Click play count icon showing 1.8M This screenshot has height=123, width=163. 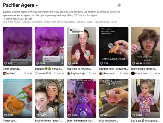90,73
